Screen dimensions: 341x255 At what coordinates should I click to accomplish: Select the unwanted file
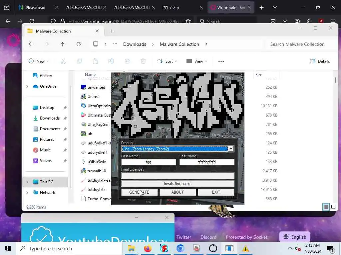pyautogui.click(x=96, y=87)
